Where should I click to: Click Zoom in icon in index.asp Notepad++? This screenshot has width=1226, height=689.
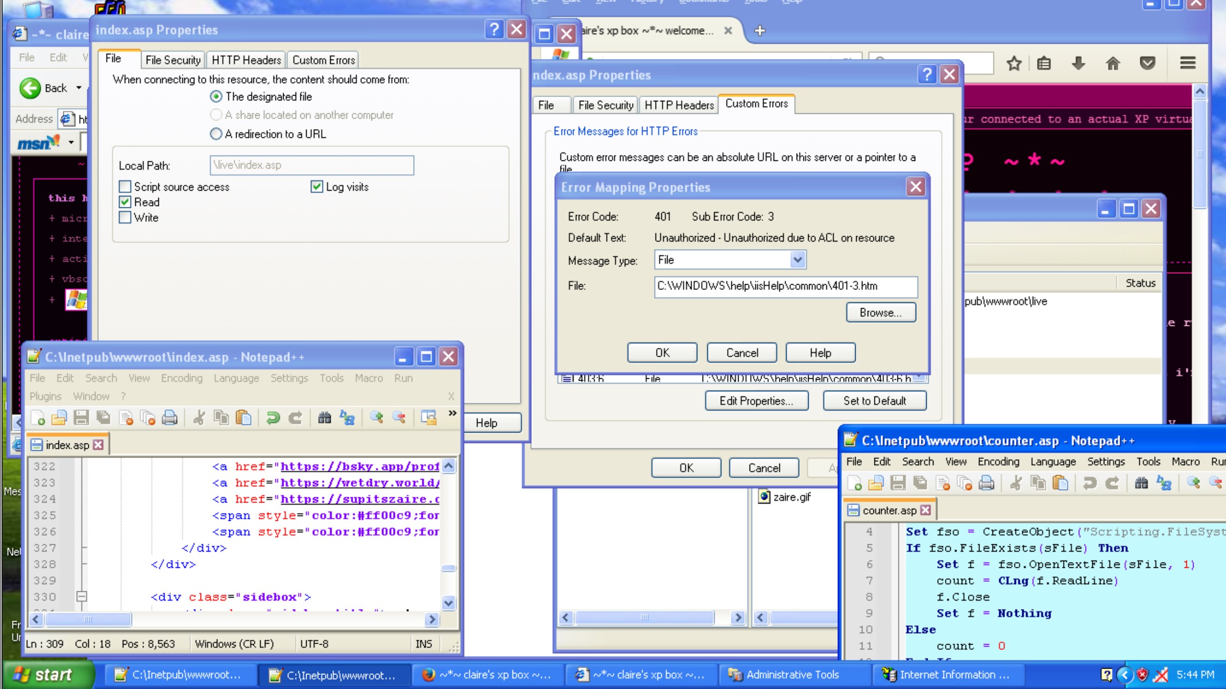click(377, 417)
